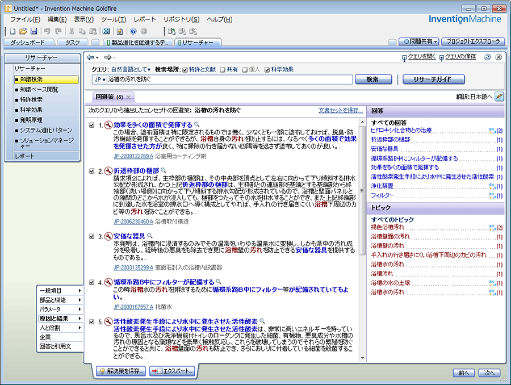Click the 解決策を保存... button
Screen dimensions: 511x385
[x=122, y=371]
